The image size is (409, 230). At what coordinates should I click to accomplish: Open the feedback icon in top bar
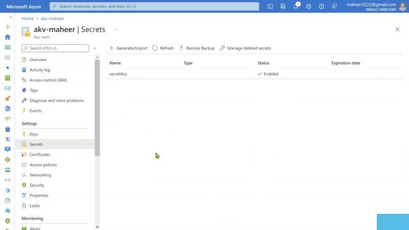pos(334,6)
